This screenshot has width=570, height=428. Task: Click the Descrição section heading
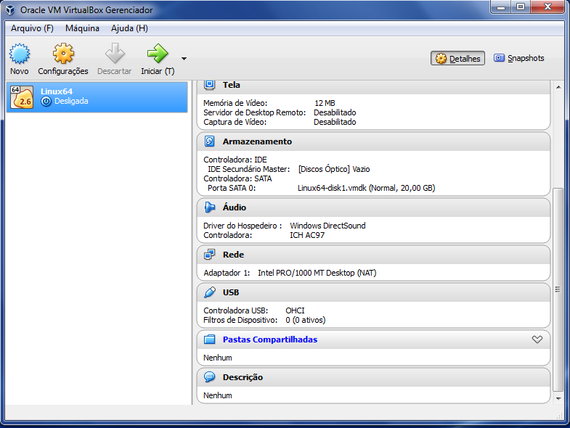(x=243, y=377)
